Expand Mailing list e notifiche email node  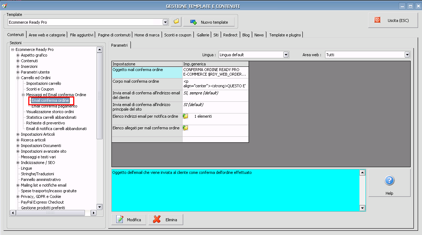point(18,185)
